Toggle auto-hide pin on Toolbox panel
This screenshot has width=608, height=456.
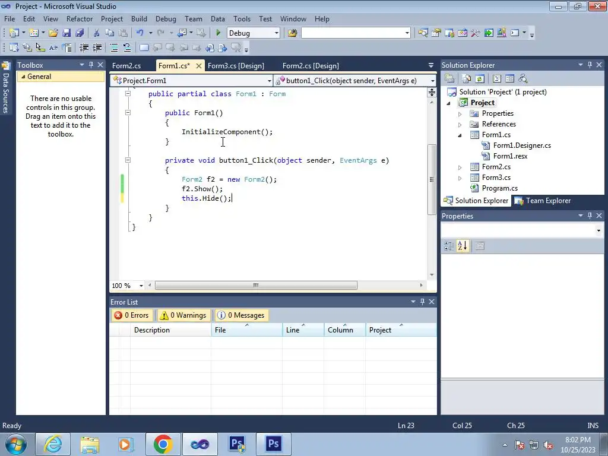(x=91, y=65)
